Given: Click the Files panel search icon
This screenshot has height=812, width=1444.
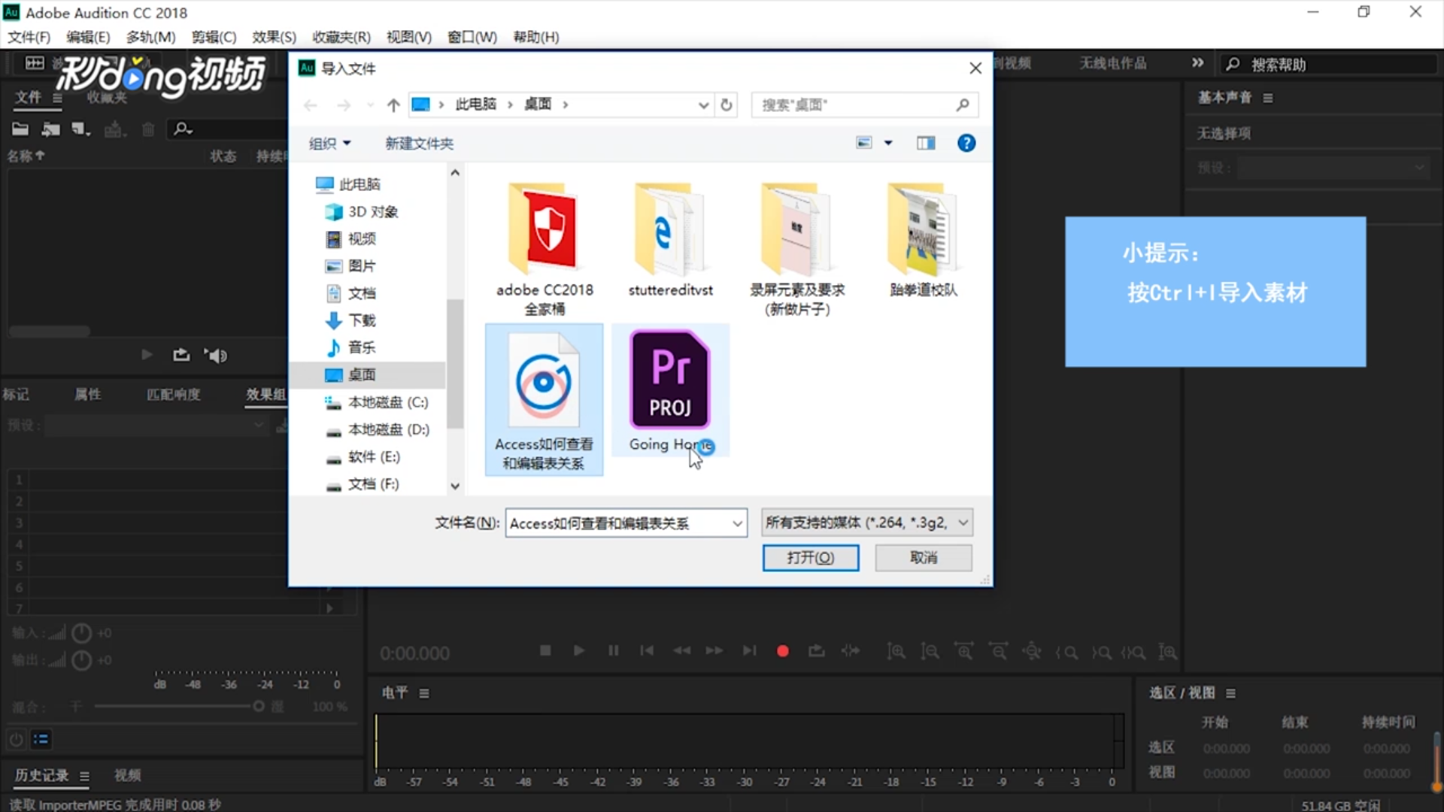Looking at the screenshot, I should coord(182,129).
